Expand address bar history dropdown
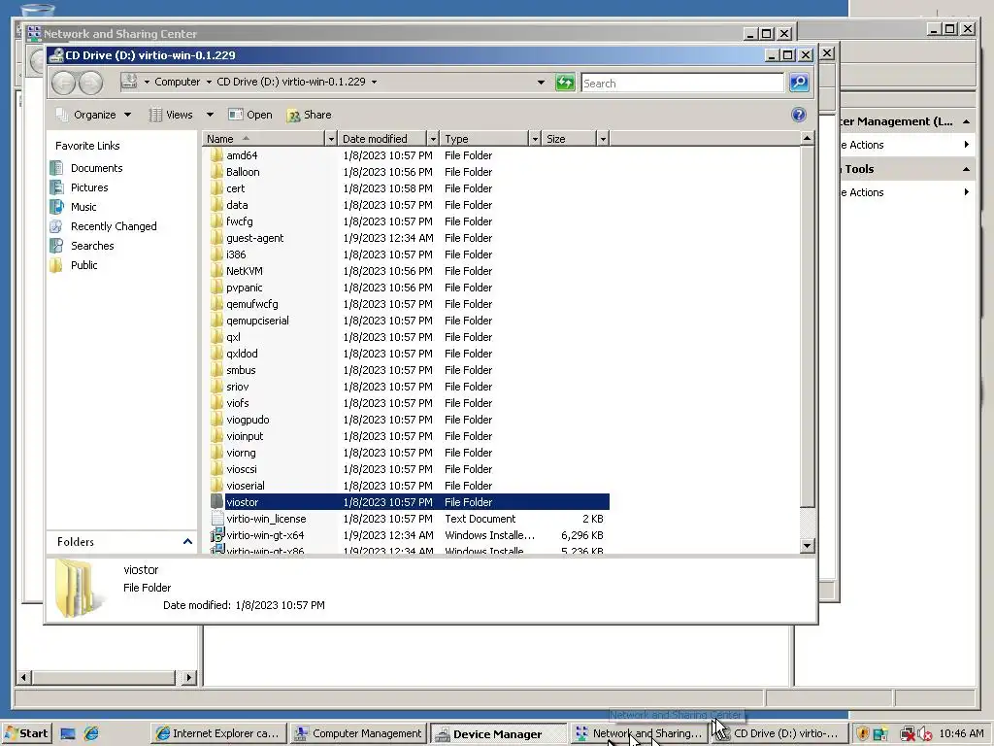This screenshot has height=746, width=994. point(541,83)
